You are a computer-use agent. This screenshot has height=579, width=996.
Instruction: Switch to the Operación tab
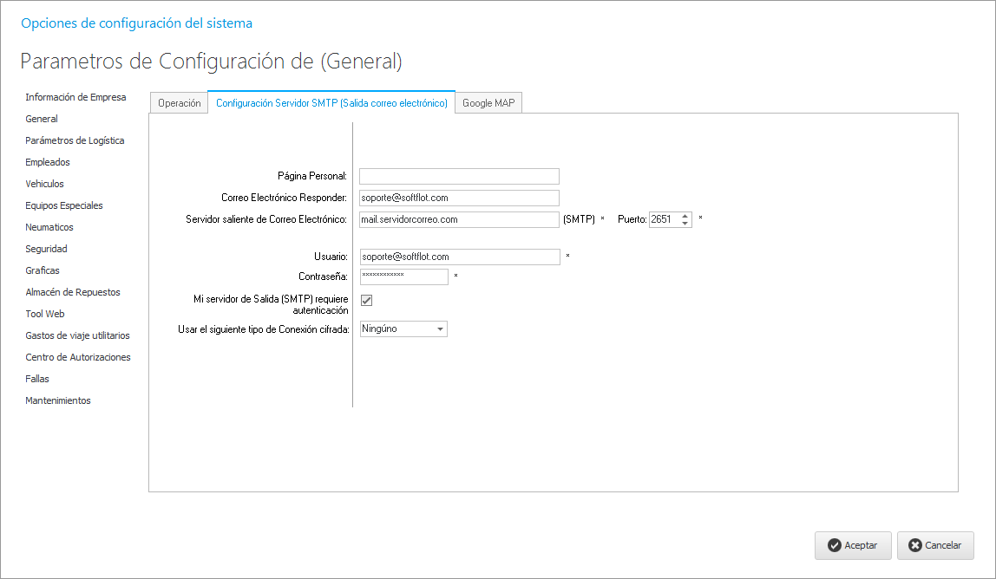[x=179, y=103]
